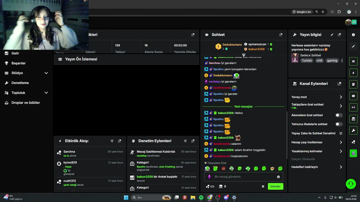Open chat settings gear beside Gönder
The width and height of the screenshot is (360, 202).
coord(263,186)
